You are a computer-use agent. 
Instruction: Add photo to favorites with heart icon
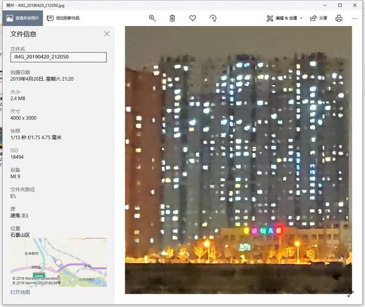pos(192,18)
